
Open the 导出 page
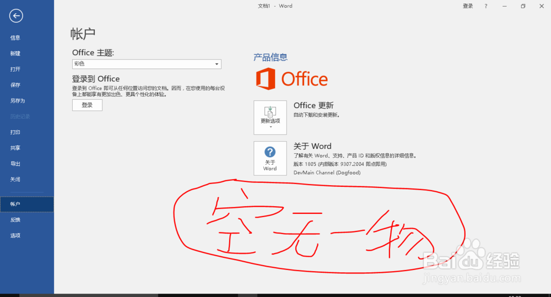[x=15, y=164]
